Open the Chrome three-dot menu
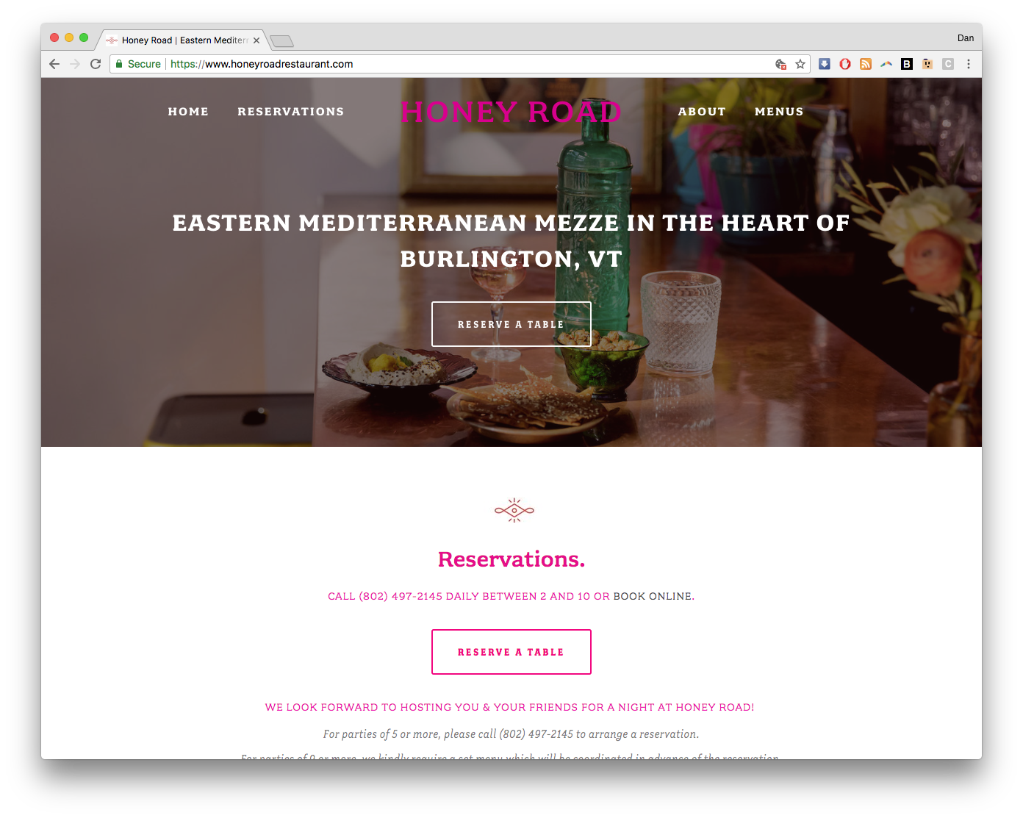Viewport: 1023px width, 818px height. pyautogui.click(x=969, y=64)
